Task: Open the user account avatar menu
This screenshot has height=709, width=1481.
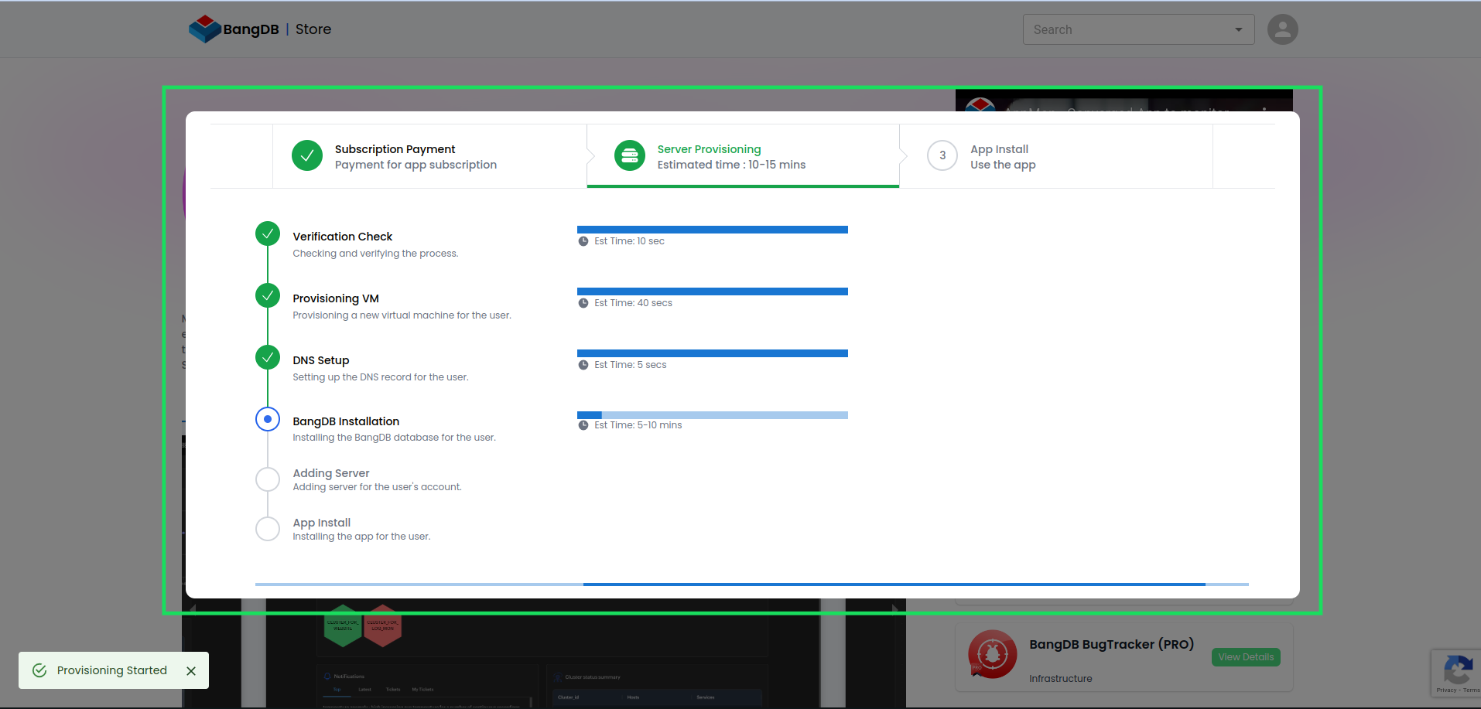Action: tap(1282, 29)
